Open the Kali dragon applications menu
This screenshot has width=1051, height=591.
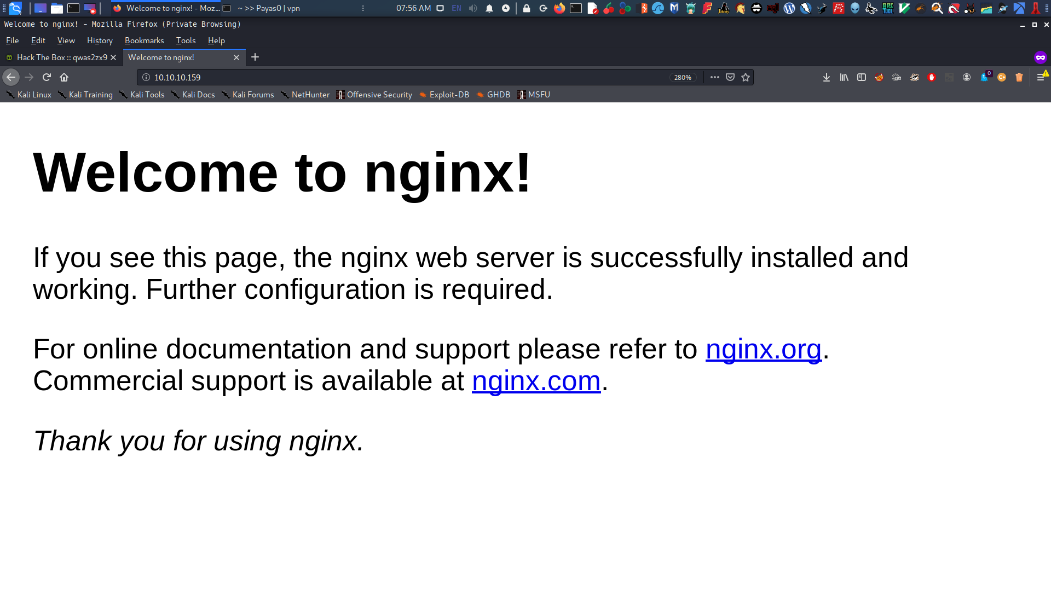point(15,8)
